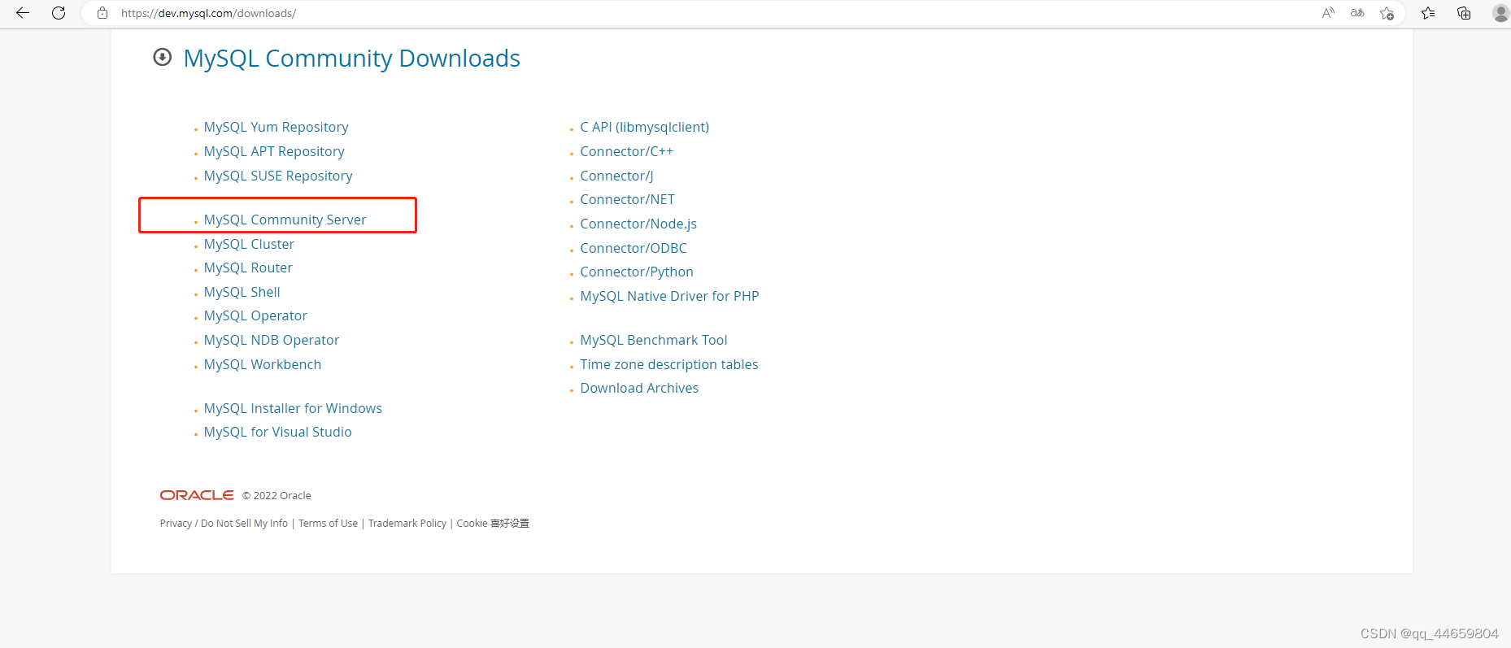Open Connector/ODBC link

(634, 248)
